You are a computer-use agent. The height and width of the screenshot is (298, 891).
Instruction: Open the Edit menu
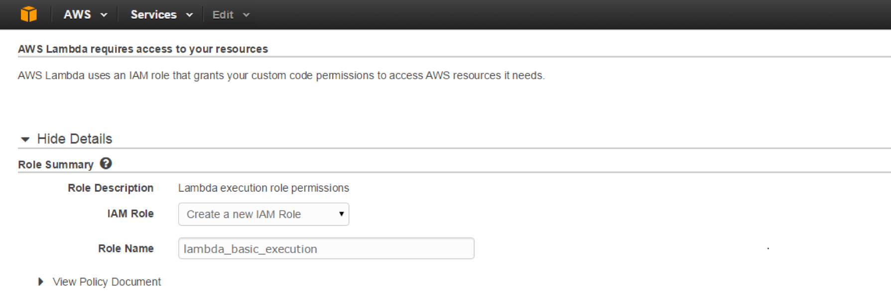coord(223,15)
